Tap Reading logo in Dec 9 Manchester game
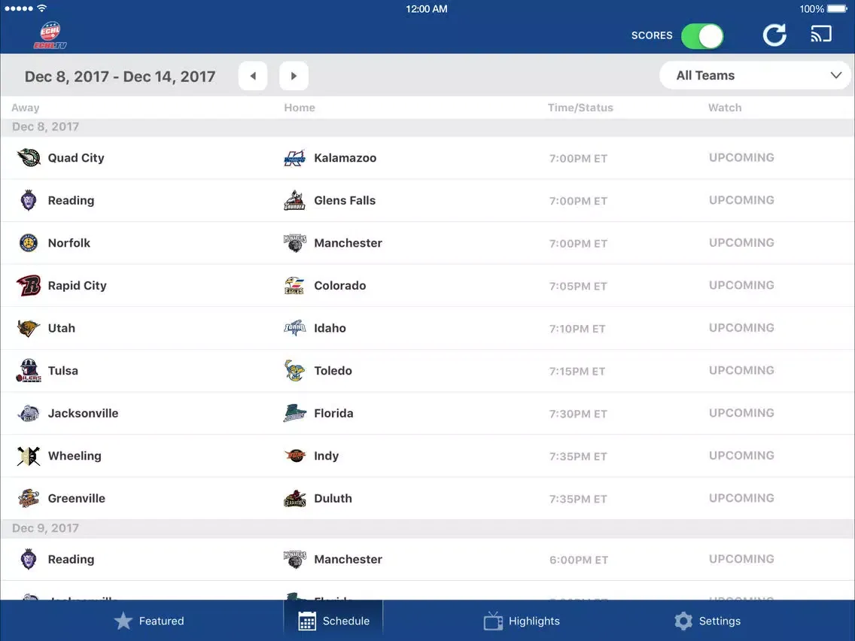Image resolution: width=855 pixels, height=641 pixels. [29, 559]
